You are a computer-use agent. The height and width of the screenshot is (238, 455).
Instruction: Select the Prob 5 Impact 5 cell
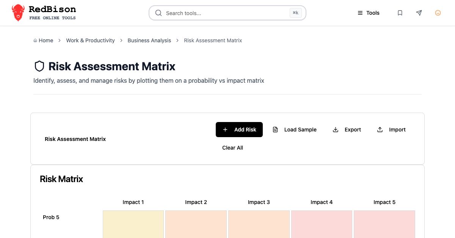pos(384,224)
